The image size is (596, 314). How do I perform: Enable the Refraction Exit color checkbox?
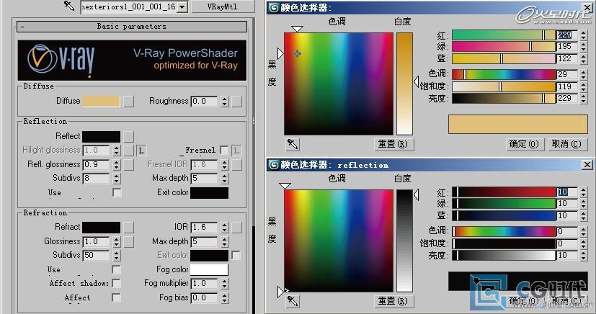coord(236,255)
